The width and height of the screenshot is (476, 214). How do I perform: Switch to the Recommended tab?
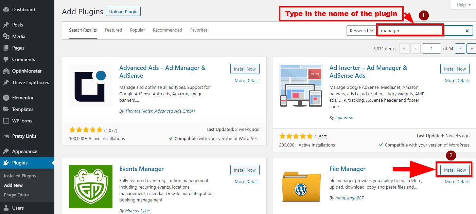pyautogui.click(x=168, y=30)
